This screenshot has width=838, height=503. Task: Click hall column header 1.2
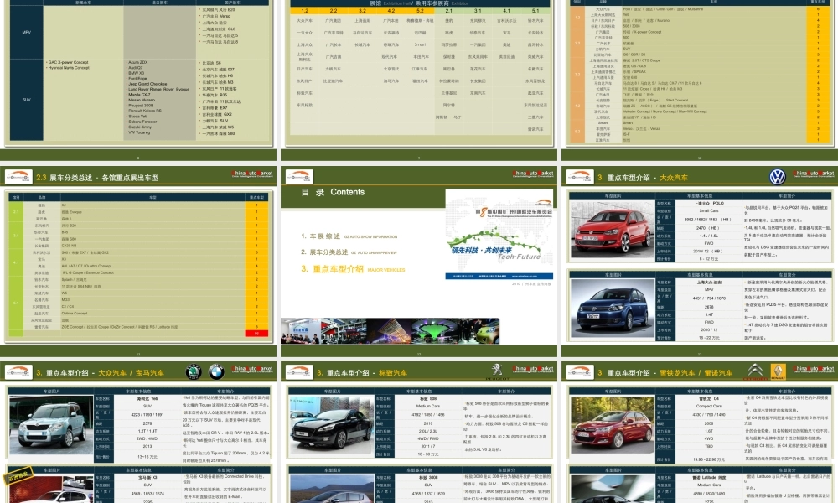[305, 11]
